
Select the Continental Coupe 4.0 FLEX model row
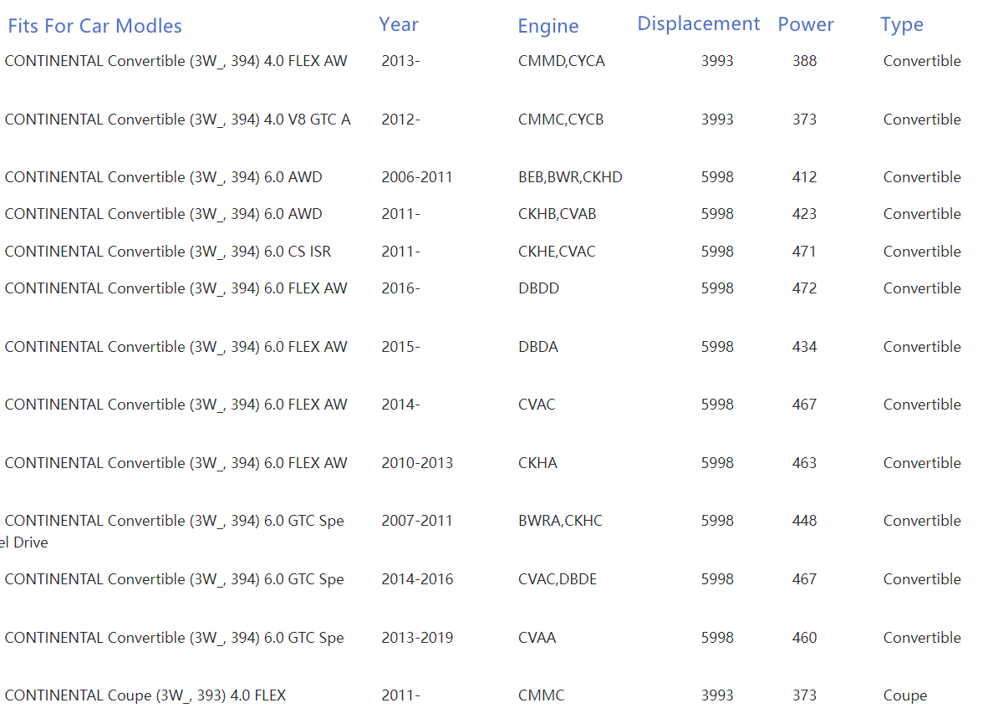tap(145, 695)
